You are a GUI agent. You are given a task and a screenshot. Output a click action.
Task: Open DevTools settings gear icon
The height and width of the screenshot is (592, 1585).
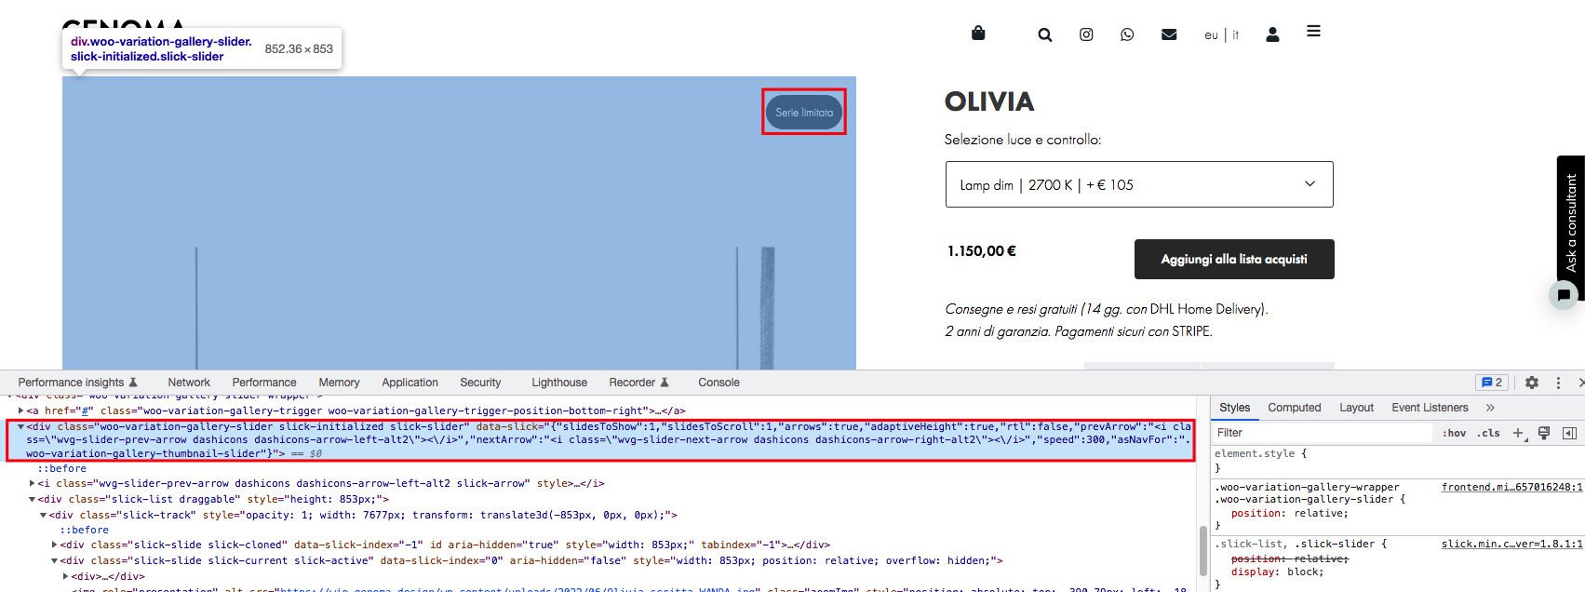pyautogui.click(x=1532, y=383)
